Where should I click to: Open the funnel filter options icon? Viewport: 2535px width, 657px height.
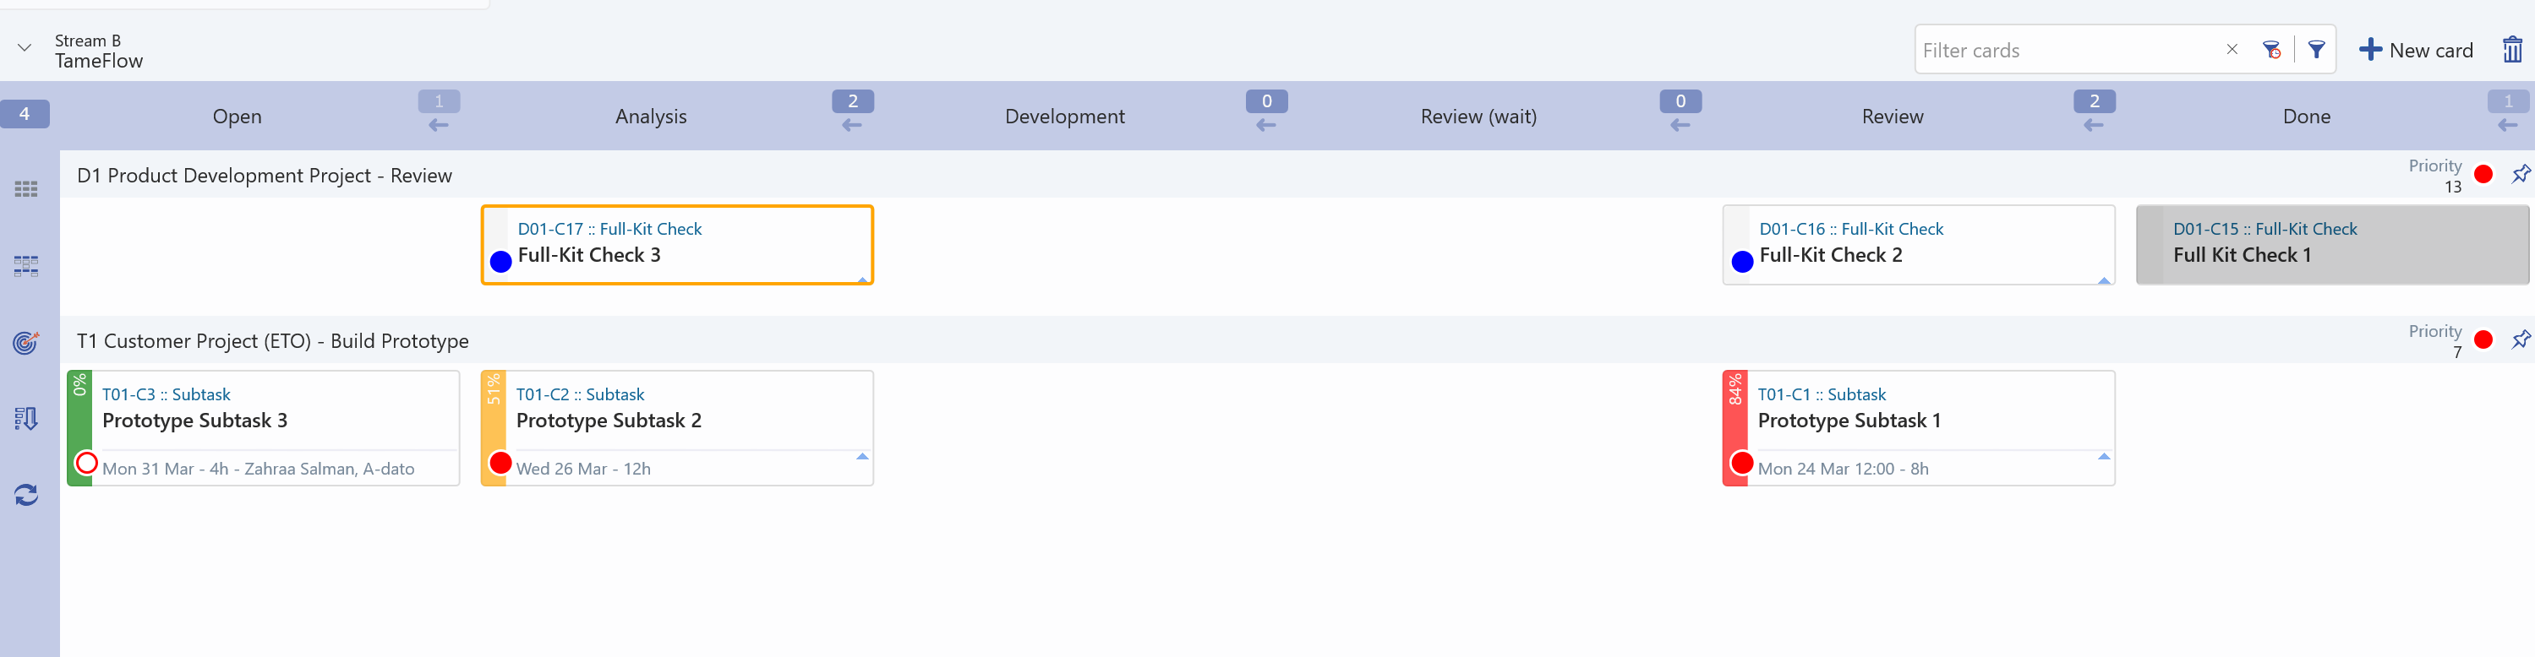tap(2315, 49)
